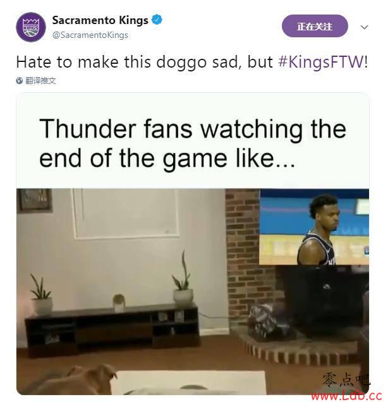Play the living room video clip
The width and height of the screenshot is (388, 402).
click(193, 291)
